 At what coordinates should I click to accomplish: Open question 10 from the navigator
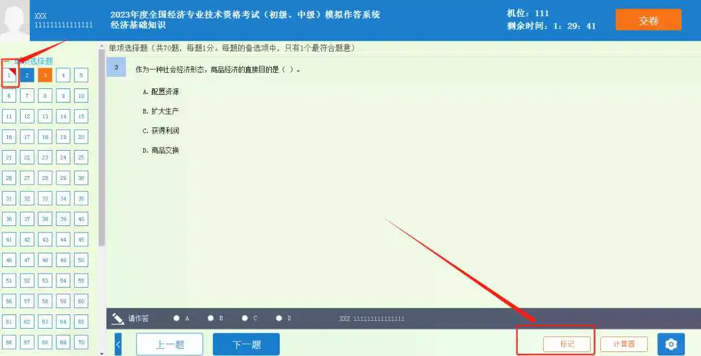pyautogui.click(x=81, y=96)
